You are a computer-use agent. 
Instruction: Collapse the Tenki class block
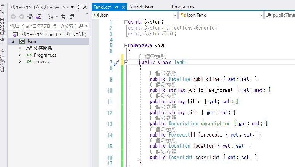[x=126, y=62]
